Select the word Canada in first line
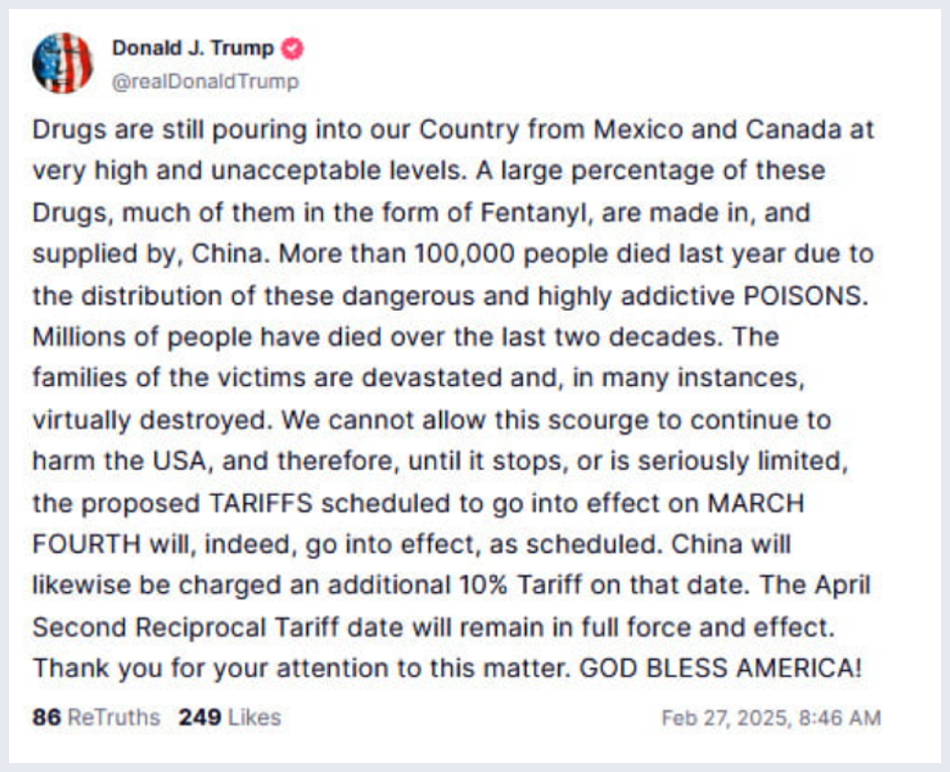The height and width of the screenshot is (772, 950). pyautogui.click(x=793, y=130)
